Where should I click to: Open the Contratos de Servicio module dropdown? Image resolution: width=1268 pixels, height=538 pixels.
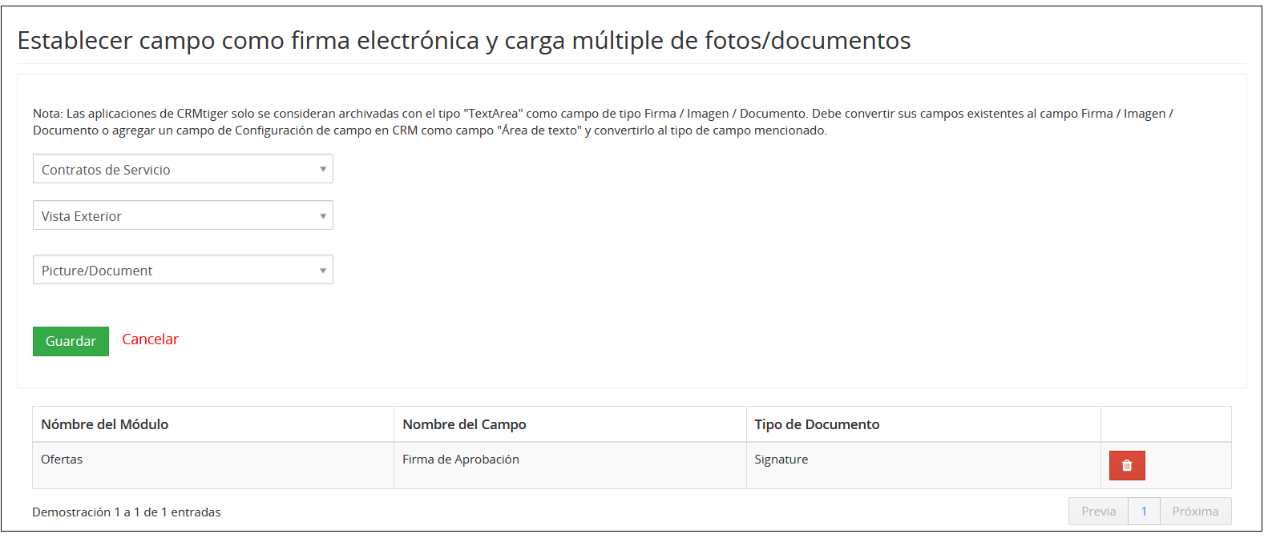[x=183, y=169]
